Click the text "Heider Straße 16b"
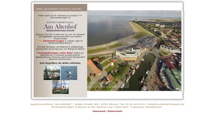 click(x=86, y=104)
